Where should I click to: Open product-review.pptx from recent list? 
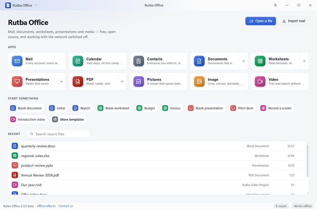tap(157, 165)
